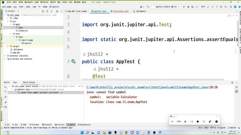The width and height of the screenshot is (241, 135).
Task: Open Build panel settings gear
Action: [x=232, y=82]
